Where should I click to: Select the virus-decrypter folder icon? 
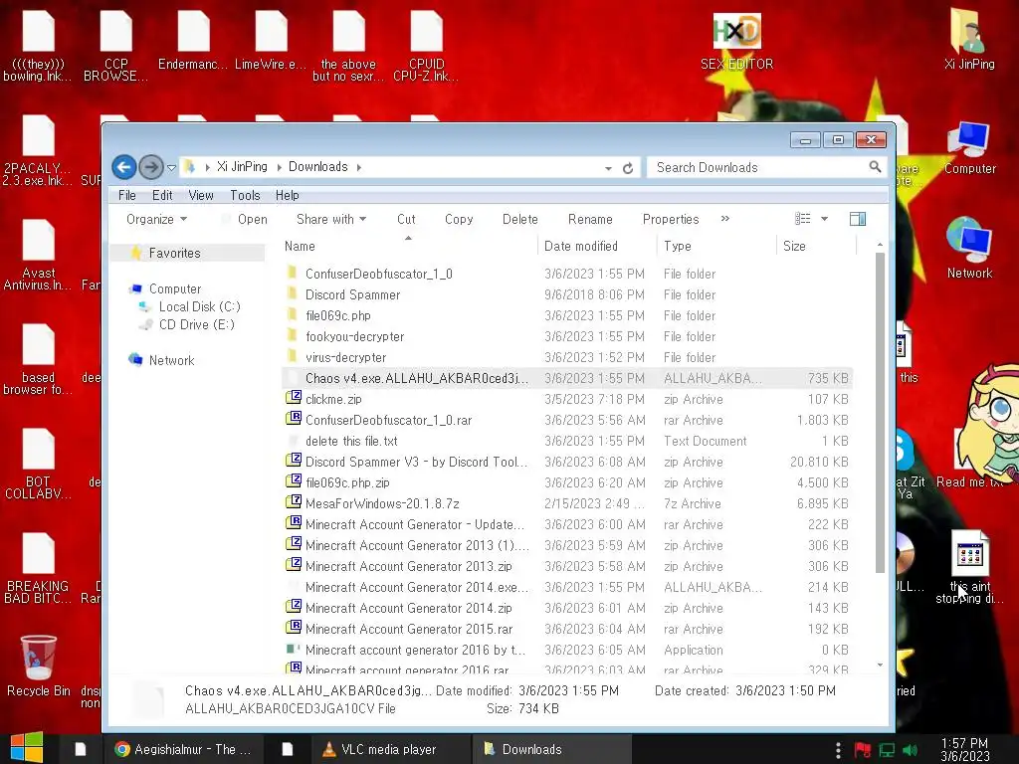coord(293,357)
